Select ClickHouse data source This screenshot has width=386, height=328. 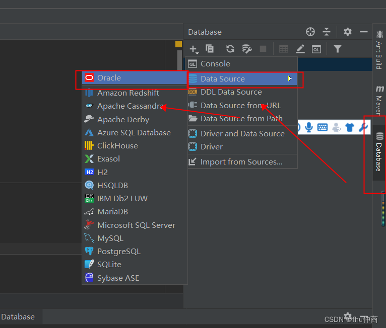point(135,146)
